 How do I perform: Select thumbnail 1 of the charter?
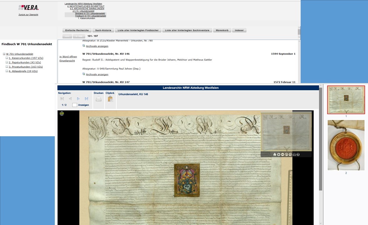coord(346,100)
